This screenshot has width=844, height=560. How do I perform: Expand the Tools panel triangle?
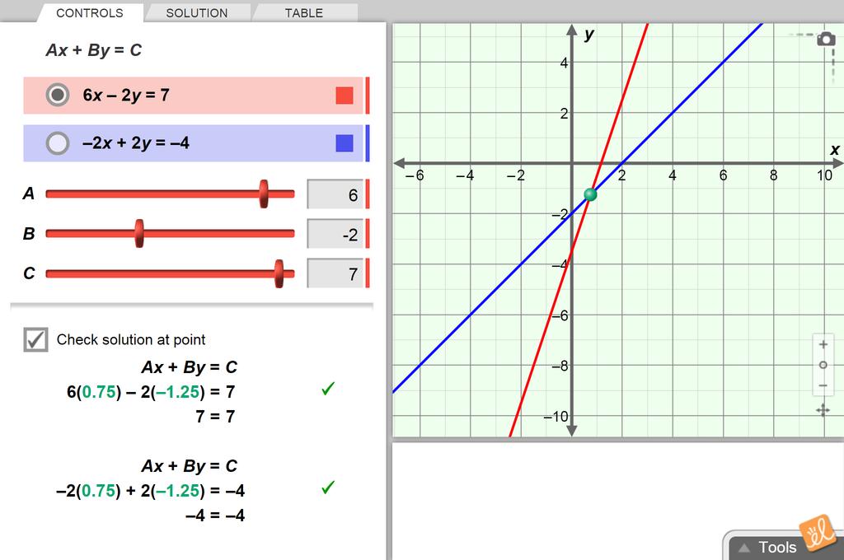744,548
